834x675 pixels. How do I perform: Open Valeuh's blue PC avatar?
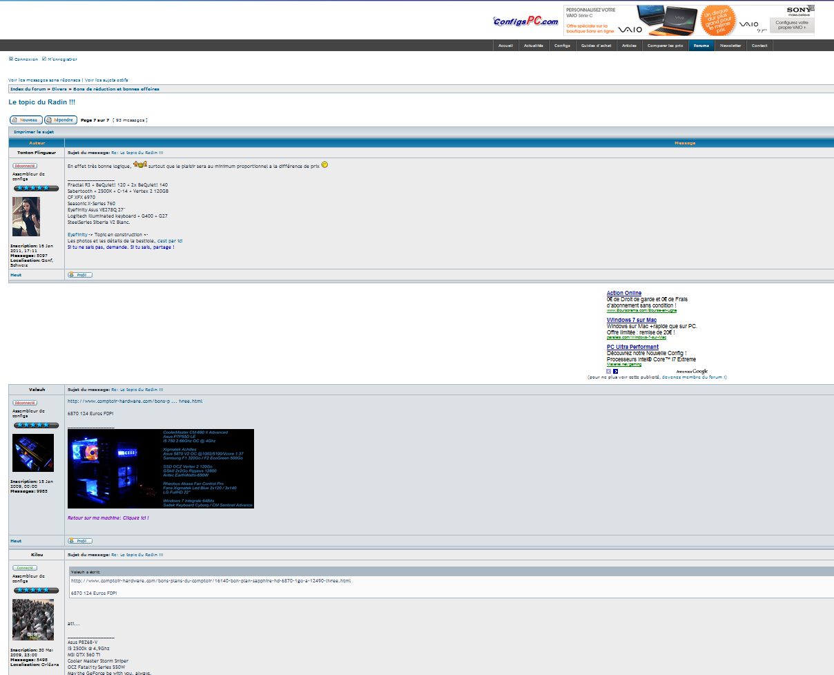tap(33, 453)
